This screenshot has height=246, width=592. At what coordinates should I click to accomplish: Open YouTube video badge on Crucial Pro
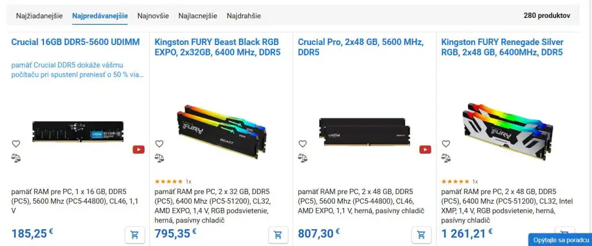pos(425,150)
